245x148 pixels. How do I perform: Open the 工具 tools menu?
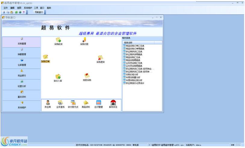click(36, 8)
